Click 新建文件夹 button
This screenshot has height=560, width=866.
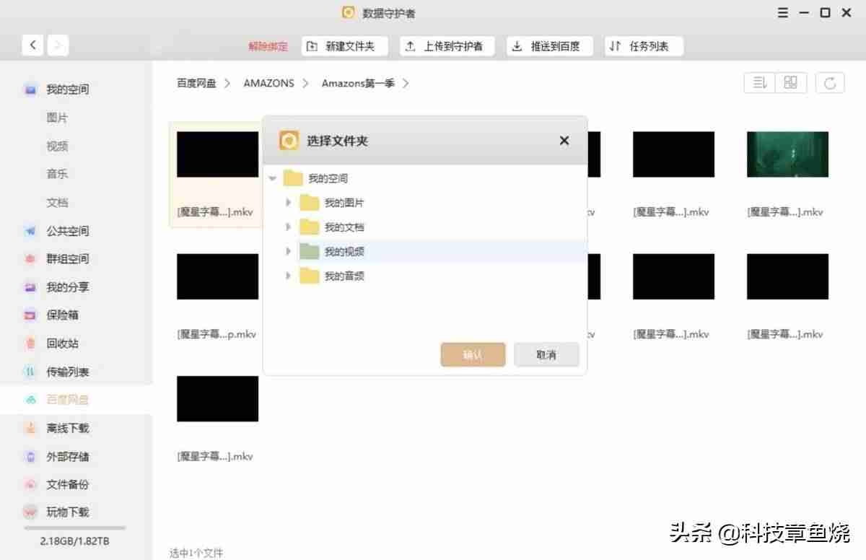[x=344, y=46]
